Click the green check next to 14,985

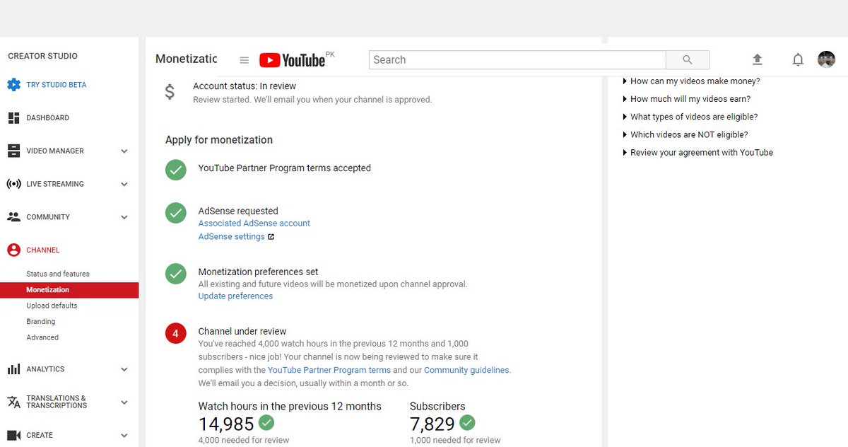point(266,423)
